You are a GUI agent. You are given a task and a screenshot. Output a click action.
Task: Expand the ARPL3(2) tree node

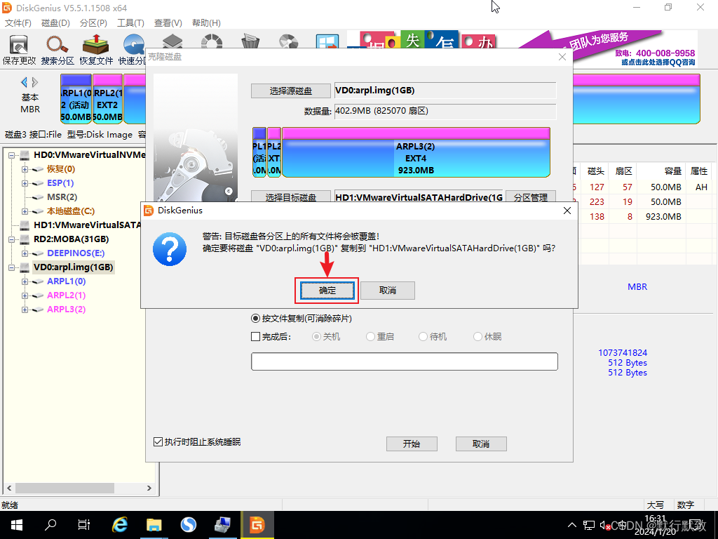25,310
